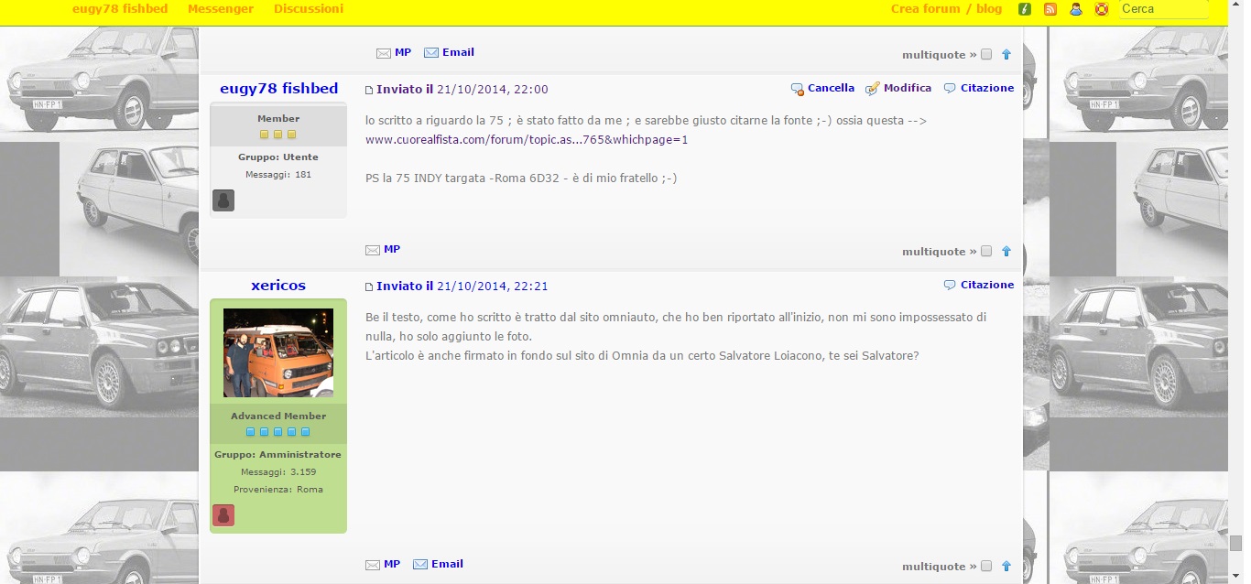
Task: Click the scrollbar down arrow
Action: [1235, 577]
